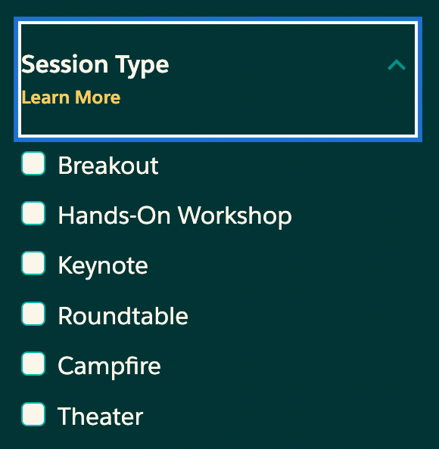This screenshot has height=449, width=439.
Task: Click the Hands-On Workshop label text
Action: tap(175, 216)
